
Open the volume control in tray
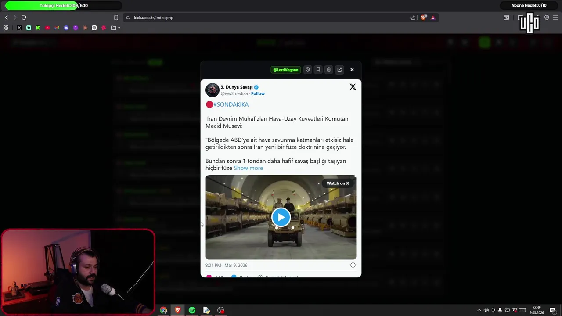point(486,310)
